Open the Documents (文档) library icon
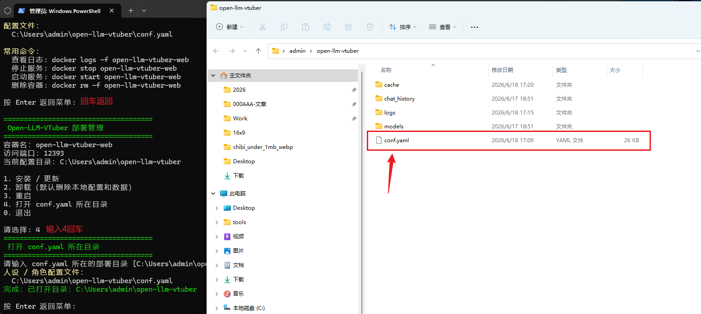Viewport: 701px width, 314px height. tap(227, 265)
